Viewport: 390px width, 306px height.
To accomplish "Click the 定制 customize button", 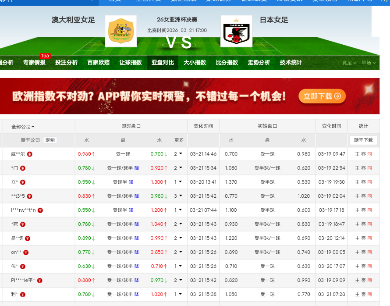I will 50,140.
